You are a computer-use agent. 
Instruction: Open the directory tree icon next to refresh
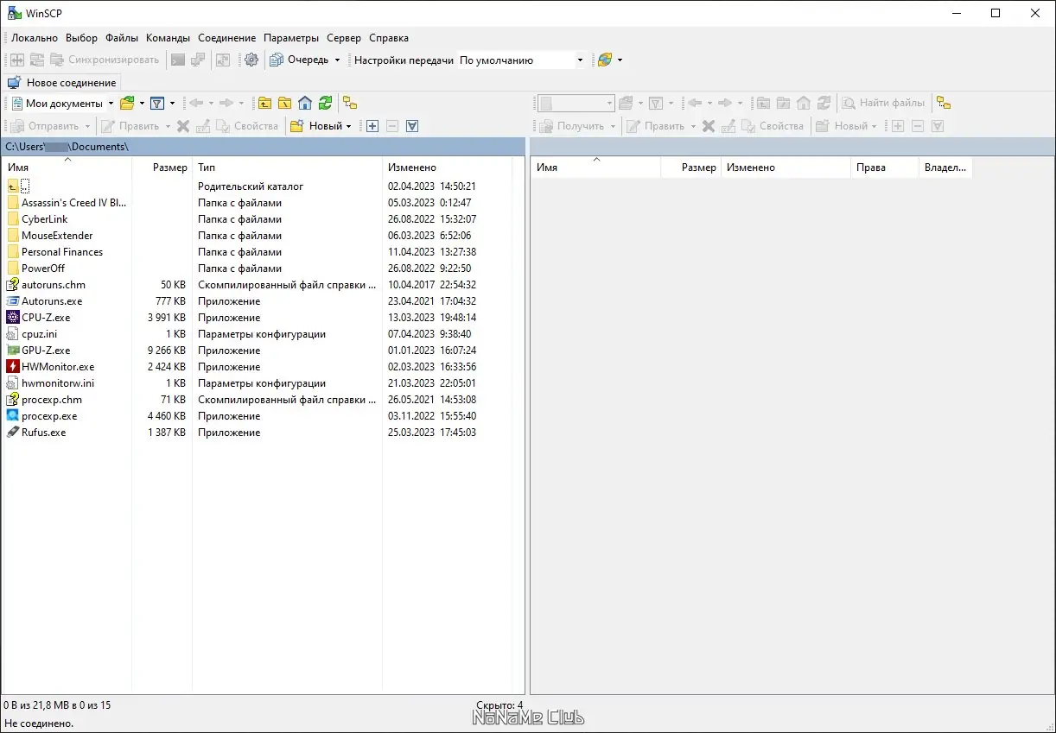point(350,103)
